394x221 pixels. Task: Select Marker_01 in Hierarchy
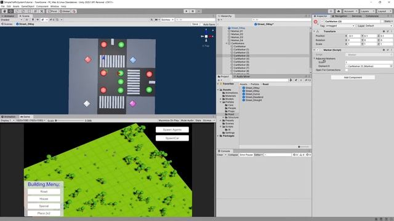(237, 31)
